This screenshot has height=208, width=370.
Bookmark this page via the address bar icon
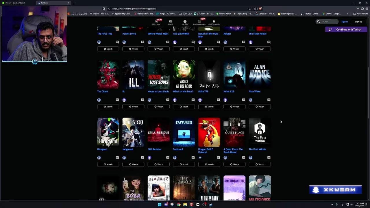103,9
